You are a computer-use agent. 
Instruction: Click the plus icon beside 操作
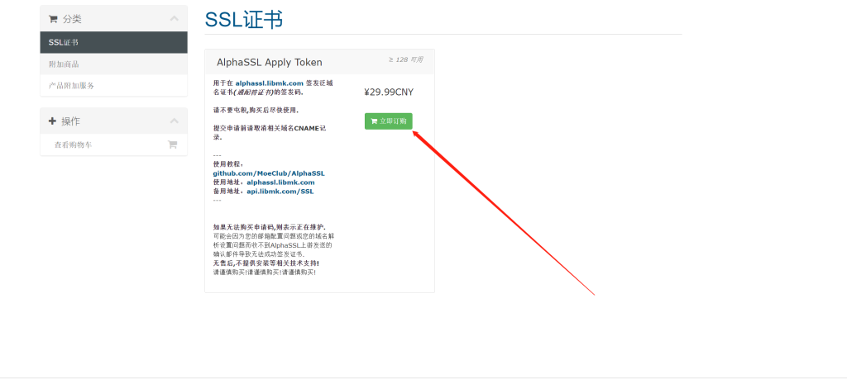click(52, 121)
